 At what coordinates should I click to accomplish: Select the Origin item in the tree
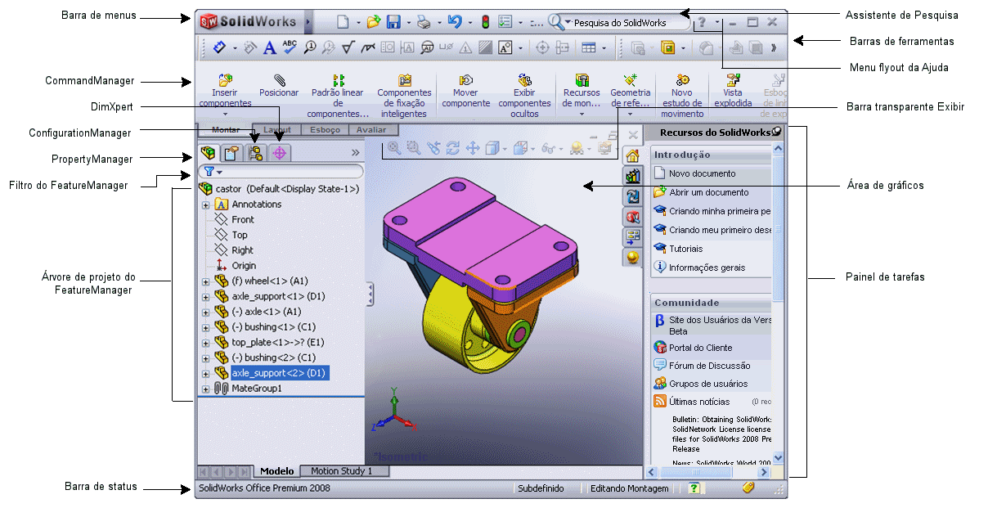(x=244, y=266)
